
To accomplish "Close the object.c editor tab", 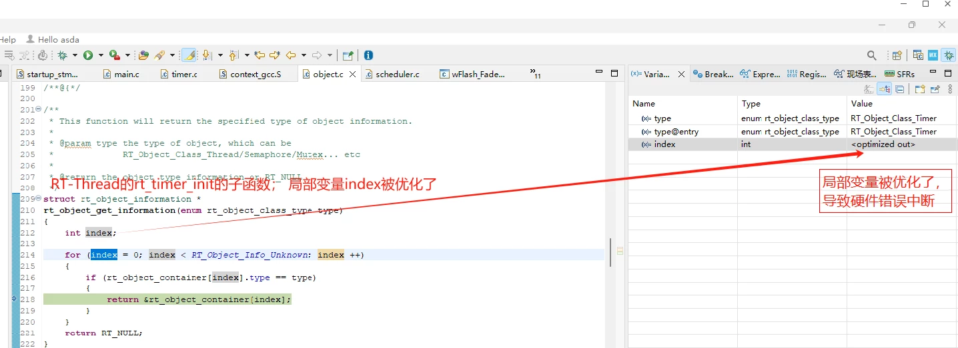I will (352, 75).
